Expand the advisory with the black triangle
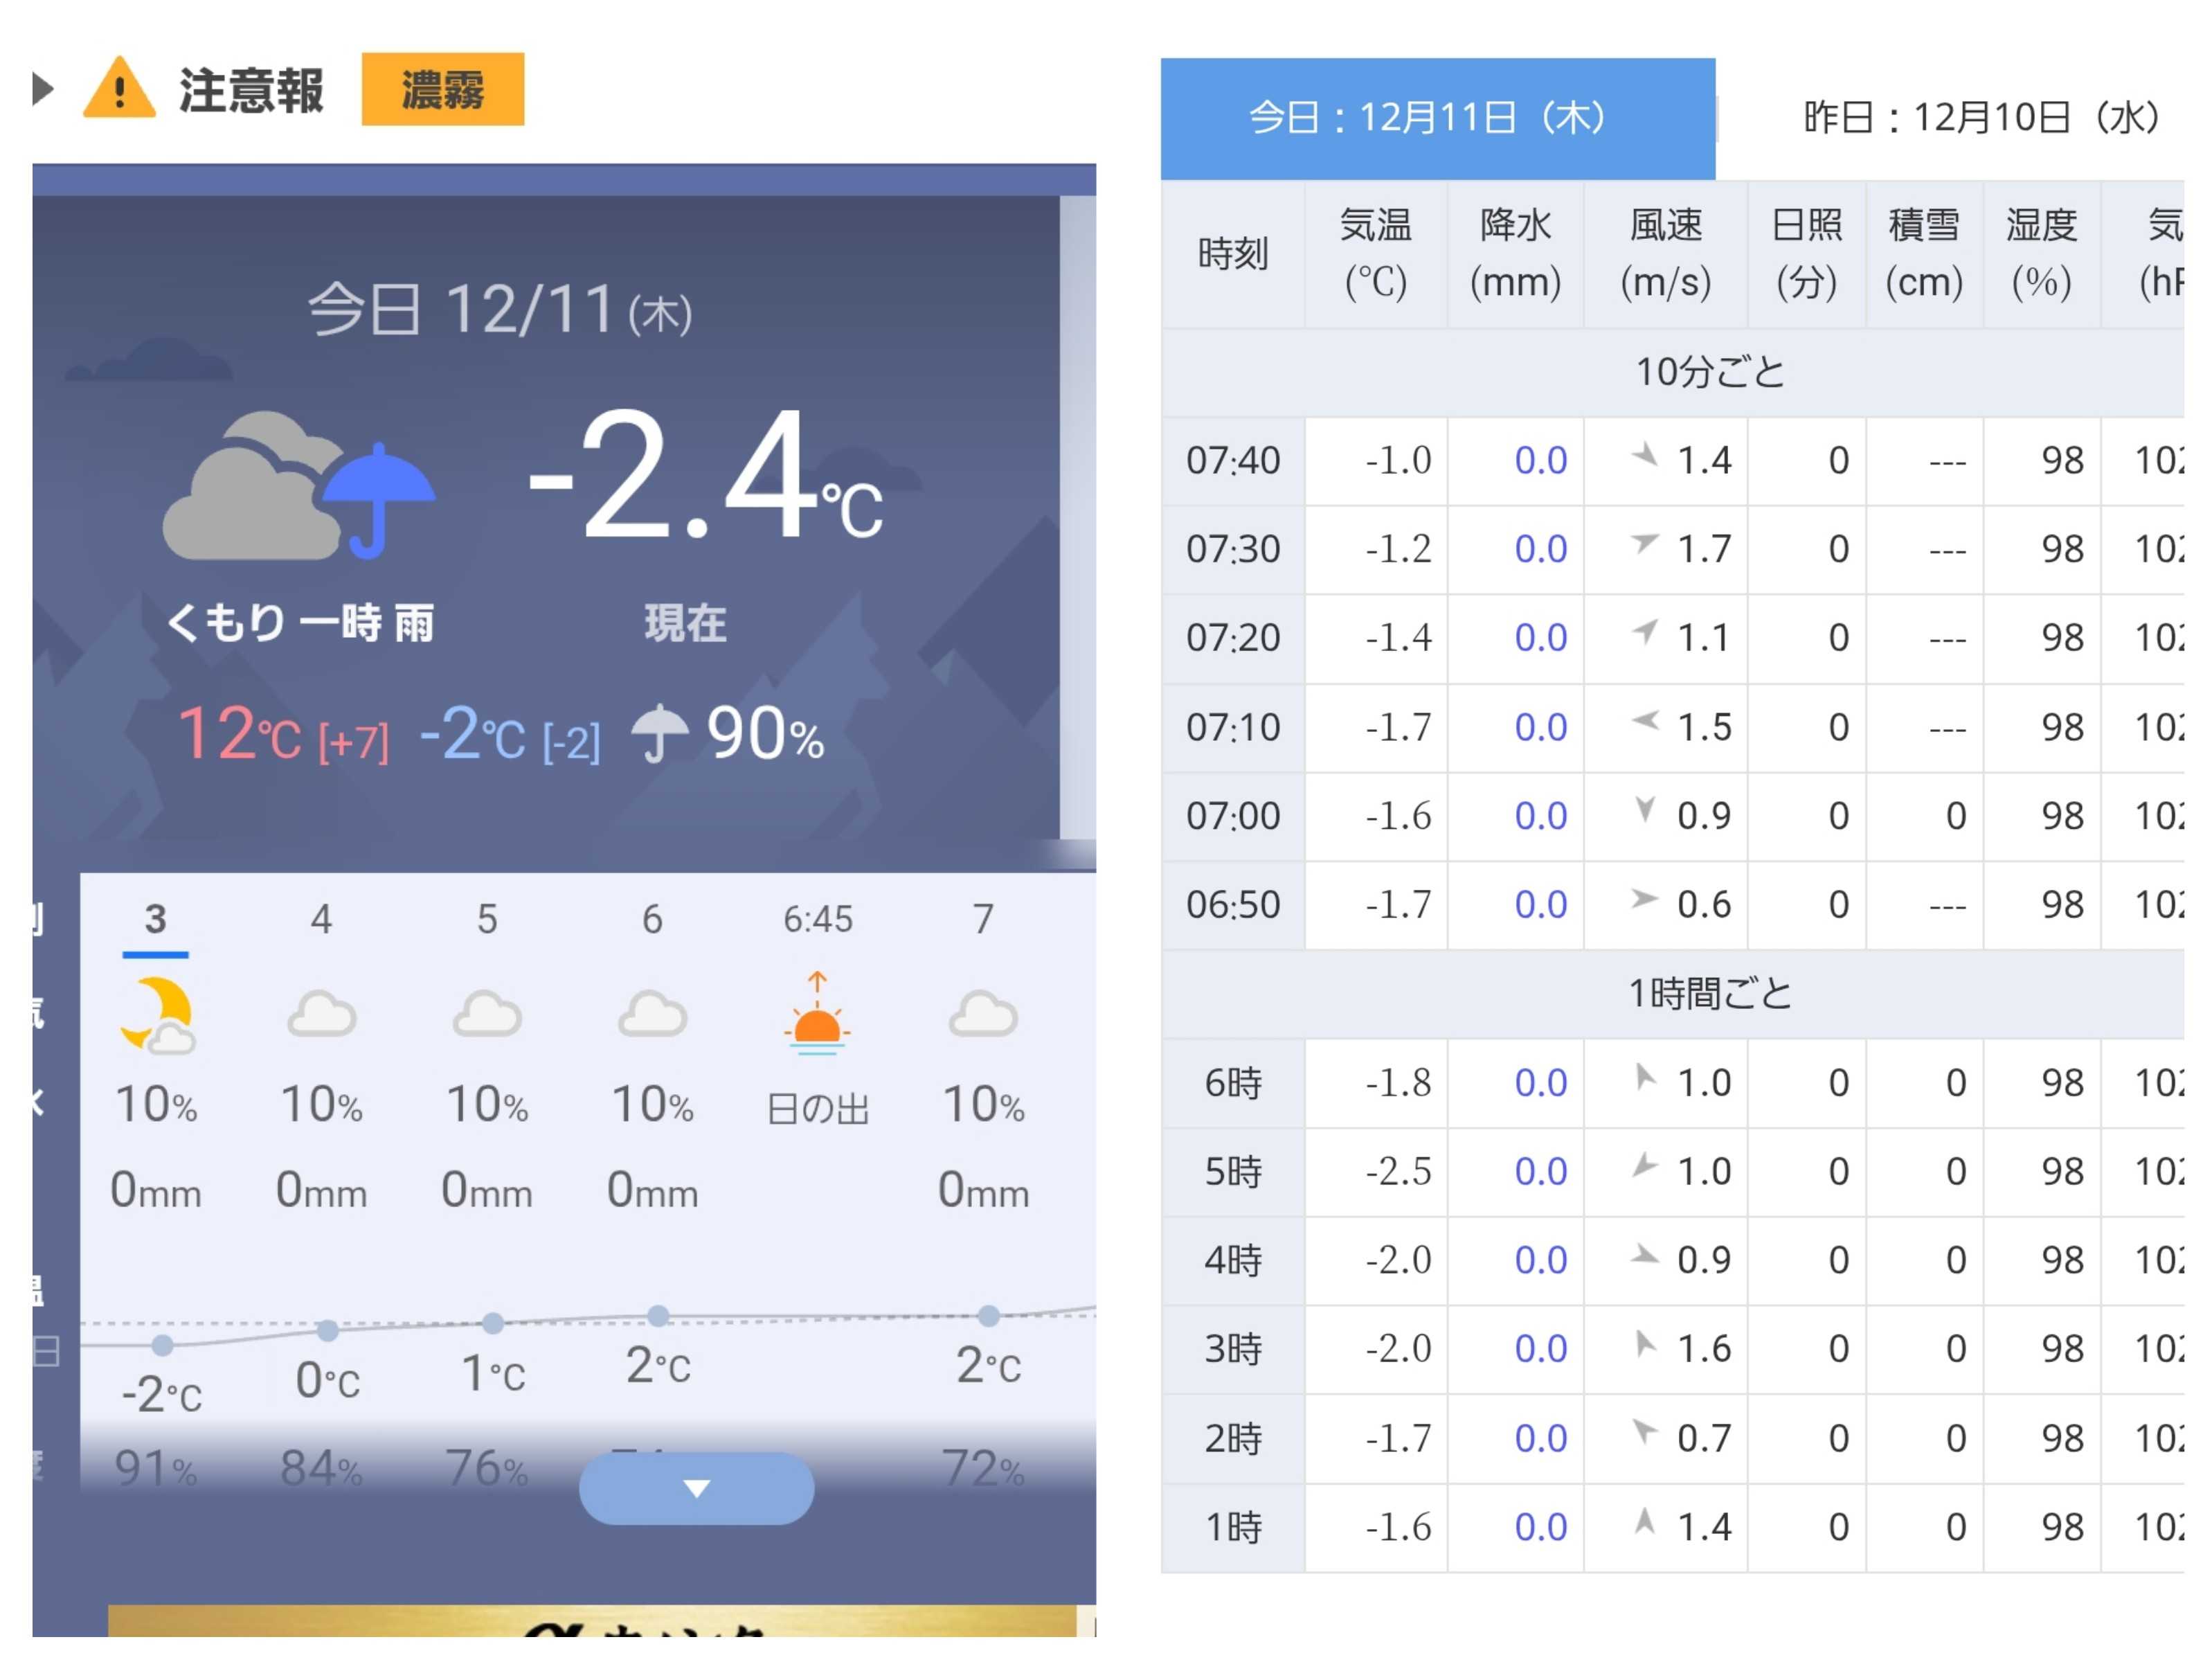This screenshot has height=1662, width=2212. (42, 89)
